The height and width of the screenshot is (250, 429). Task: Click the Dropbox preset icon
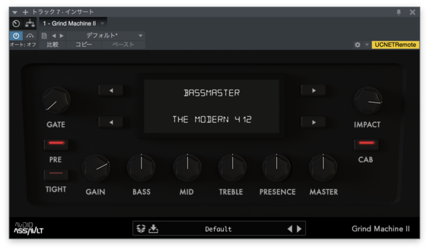141,229
